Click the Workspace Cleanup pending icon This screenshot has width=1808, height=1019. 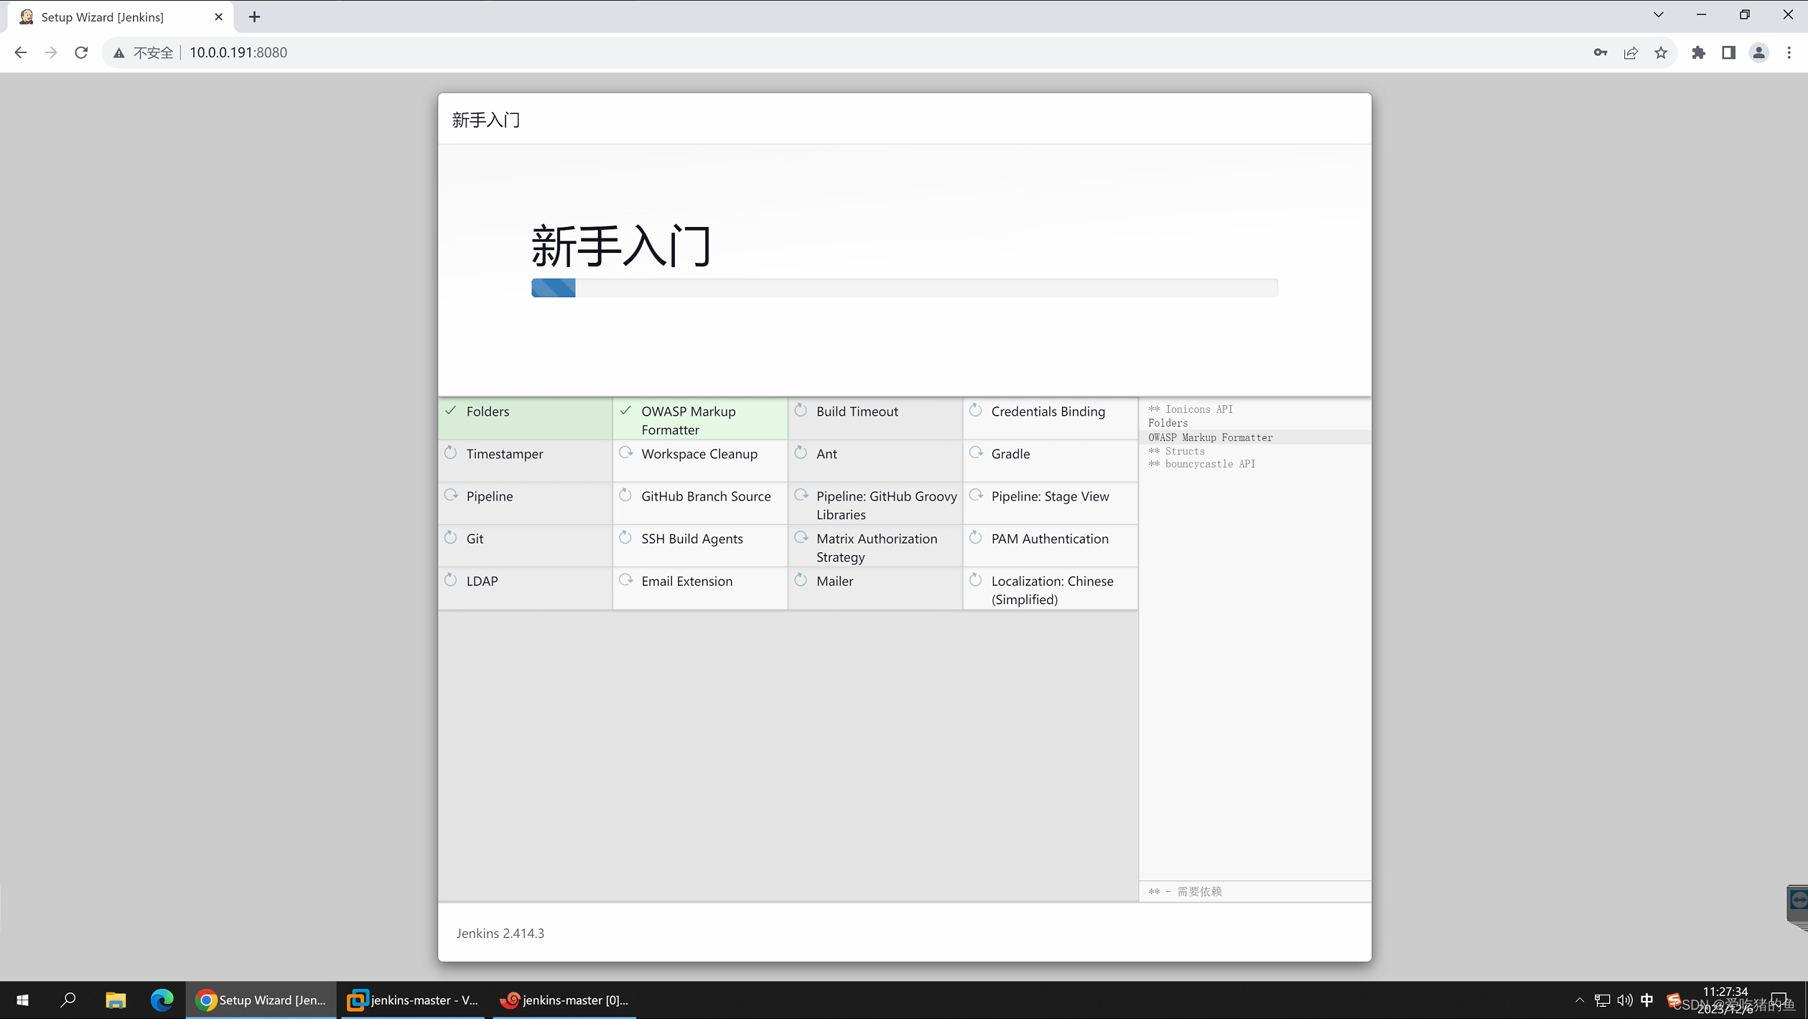(625, 453)
